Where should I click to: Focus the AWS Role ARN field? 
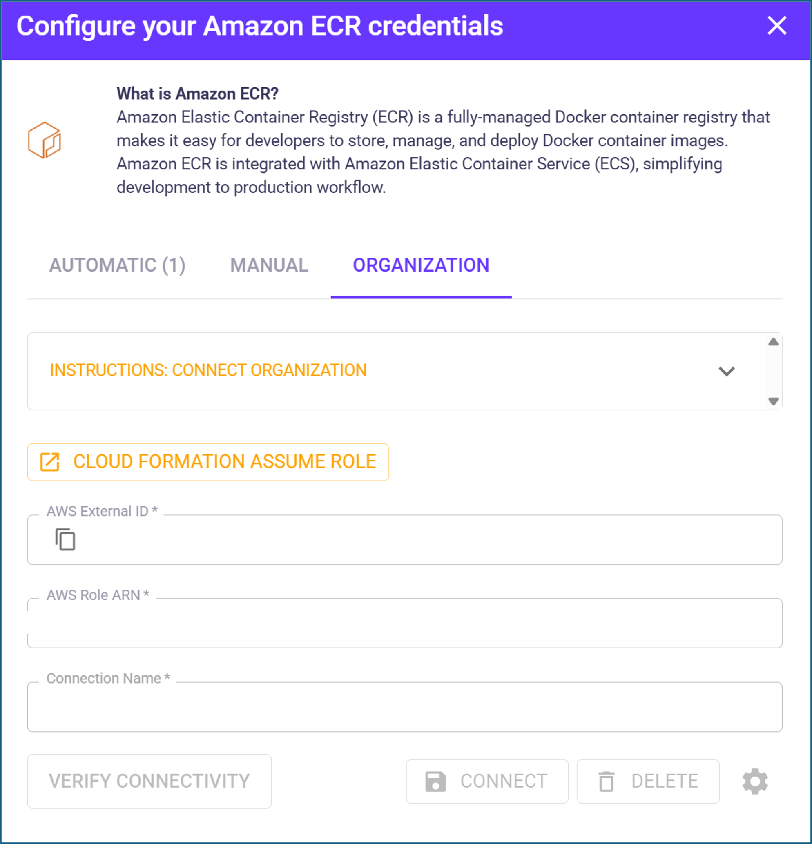click(404, 623)
